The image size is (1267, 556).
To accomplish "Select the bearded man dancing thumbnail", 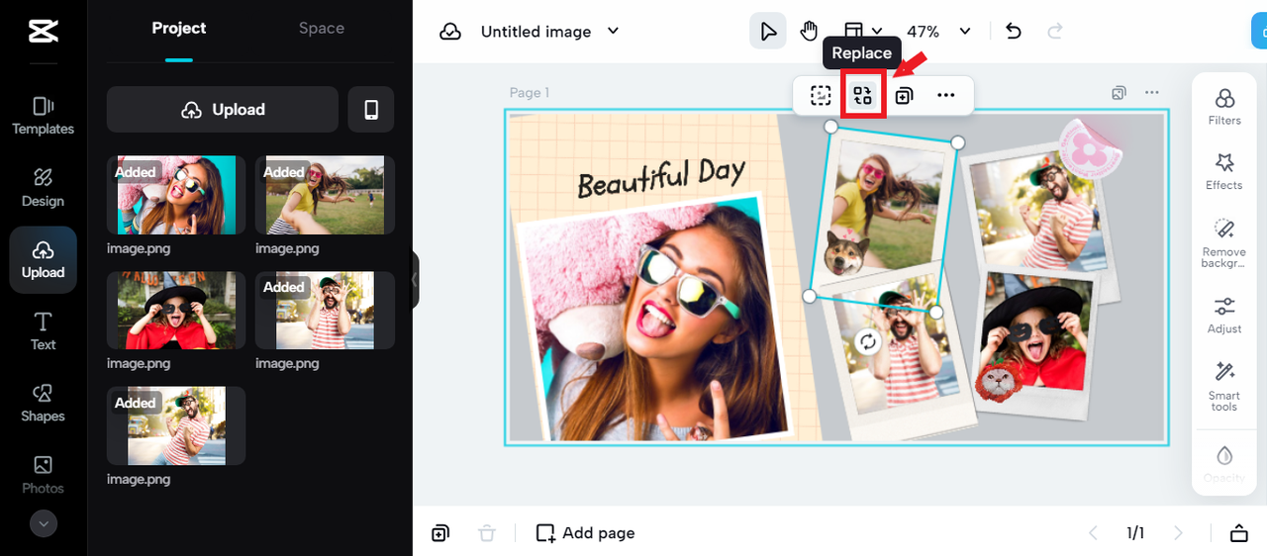I will pos(176,425).
